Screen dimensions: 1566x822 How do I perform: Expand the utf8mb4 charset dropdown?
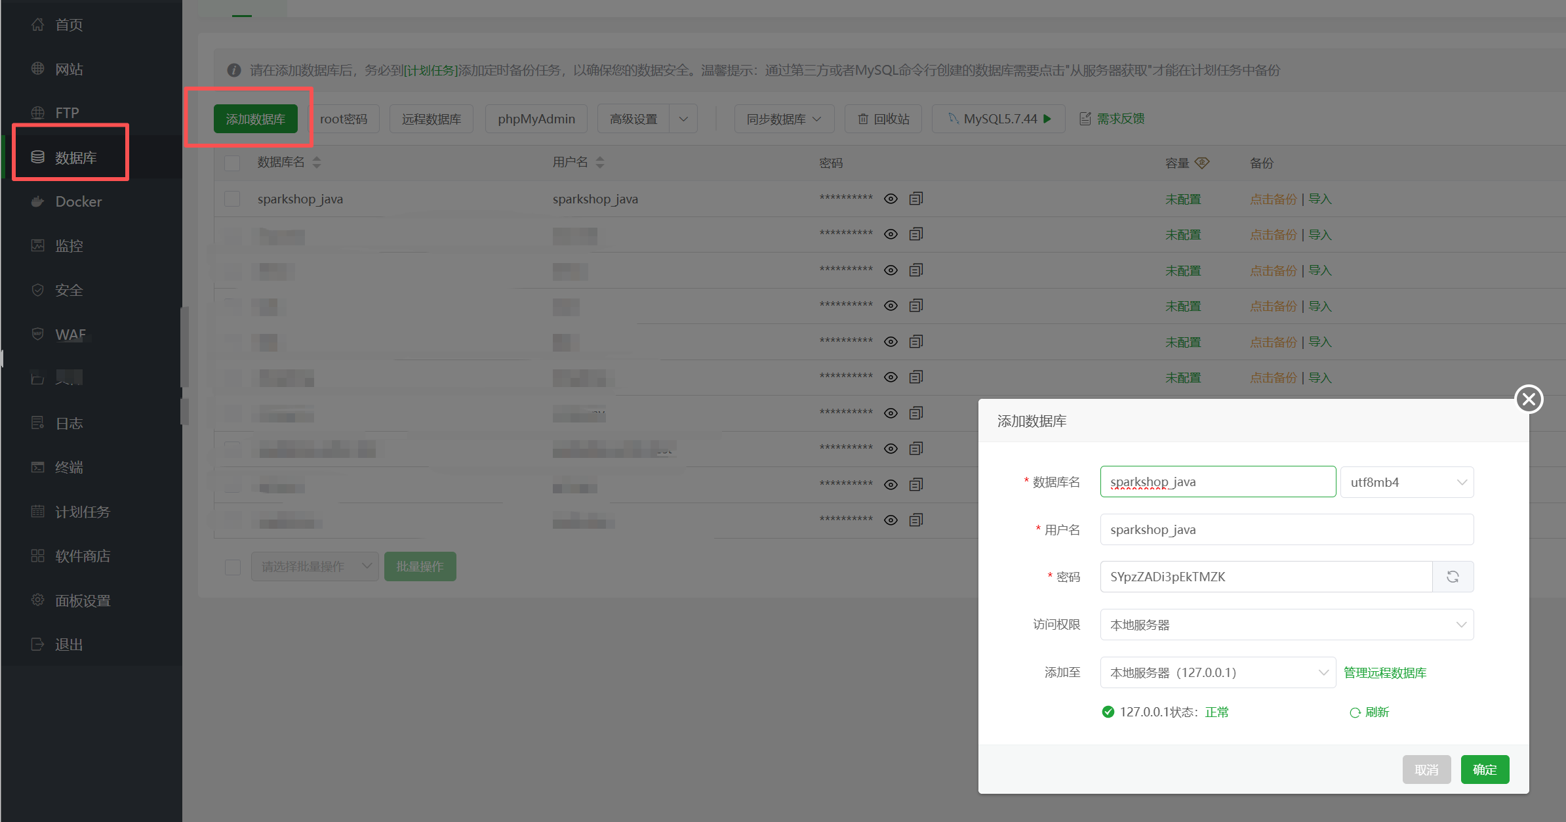pyautogui.click(x=1407, y=482)
